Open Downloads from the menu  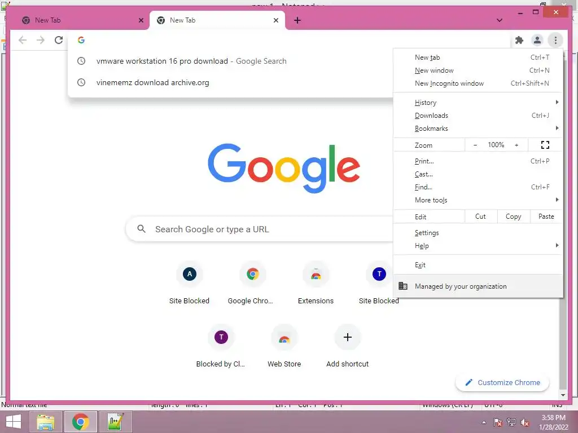coord(478,115)
